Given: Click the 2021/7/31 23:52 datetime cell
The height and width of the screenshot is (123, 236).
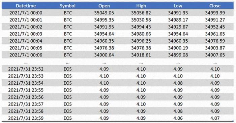Looking at the screenshot, I should (x=26, y=69).
